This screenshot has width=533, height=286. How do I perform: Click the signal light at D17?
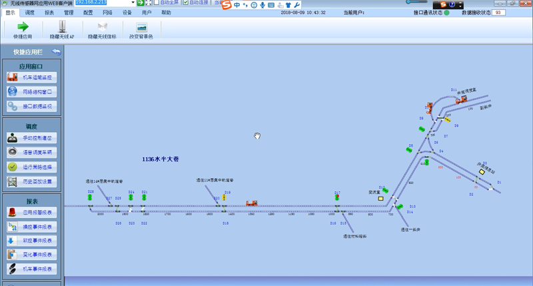coord(337,197)
